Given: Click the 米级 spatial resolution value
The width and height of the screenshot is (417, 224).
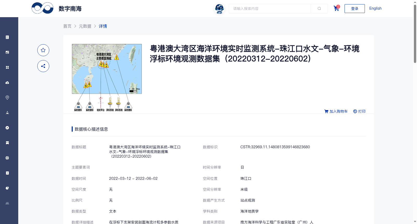Looking at the screenshot, I should [x=244, y=189].
